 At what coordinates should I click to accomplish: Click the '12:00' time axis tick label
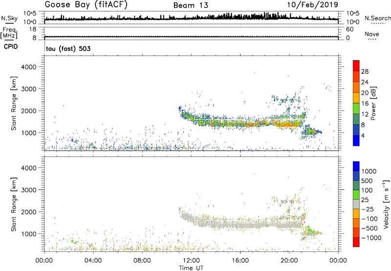191,261
